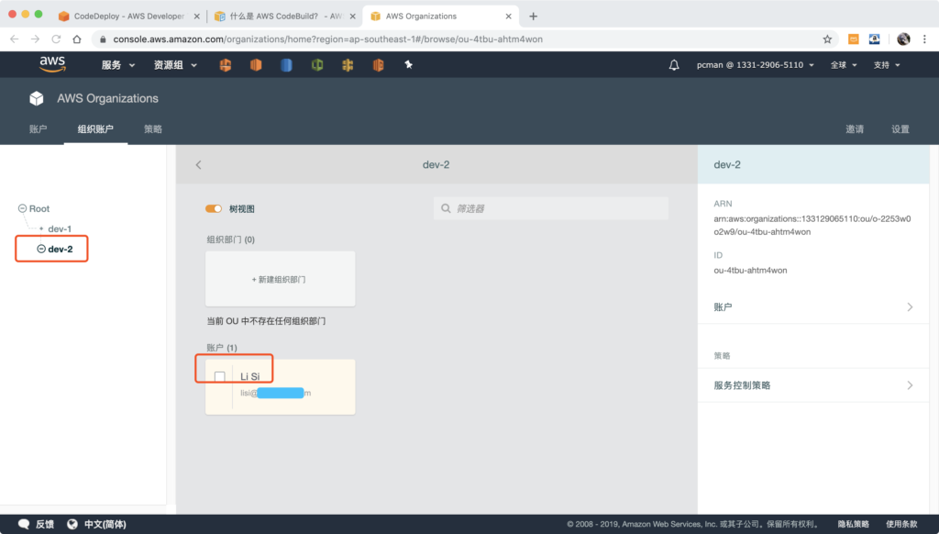This screenshot has height=534, width=939.
Task: Open the 隐私策略 link
Action: click(853, 524)
